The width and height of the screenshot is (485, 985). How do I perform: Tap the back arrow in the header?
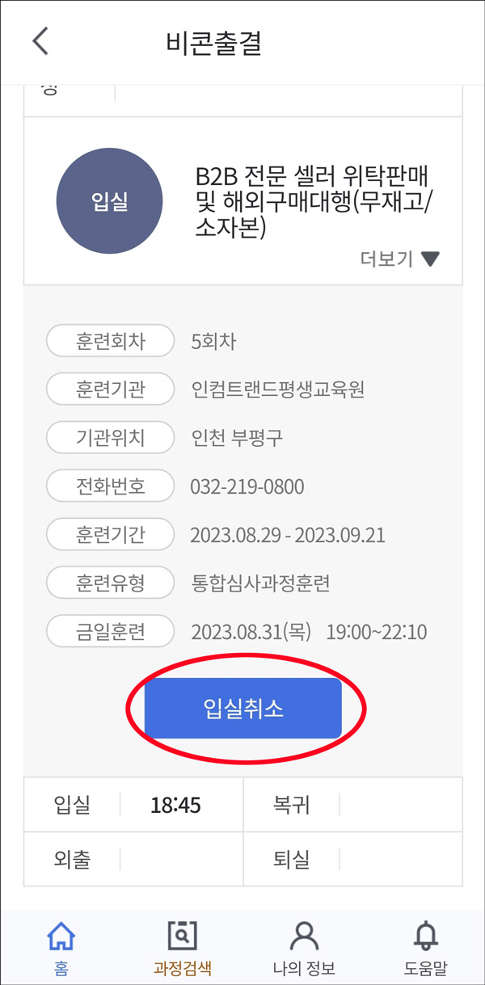[40, 40]
